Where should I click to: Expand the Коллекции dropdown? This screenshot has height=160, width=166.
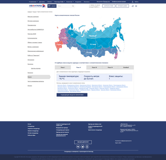[70, 2]
